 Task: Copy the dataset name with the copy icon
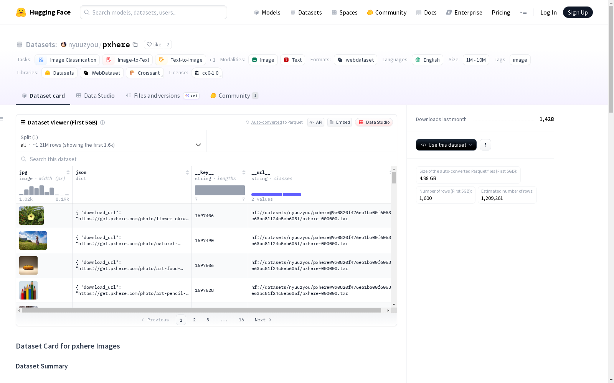135,44
